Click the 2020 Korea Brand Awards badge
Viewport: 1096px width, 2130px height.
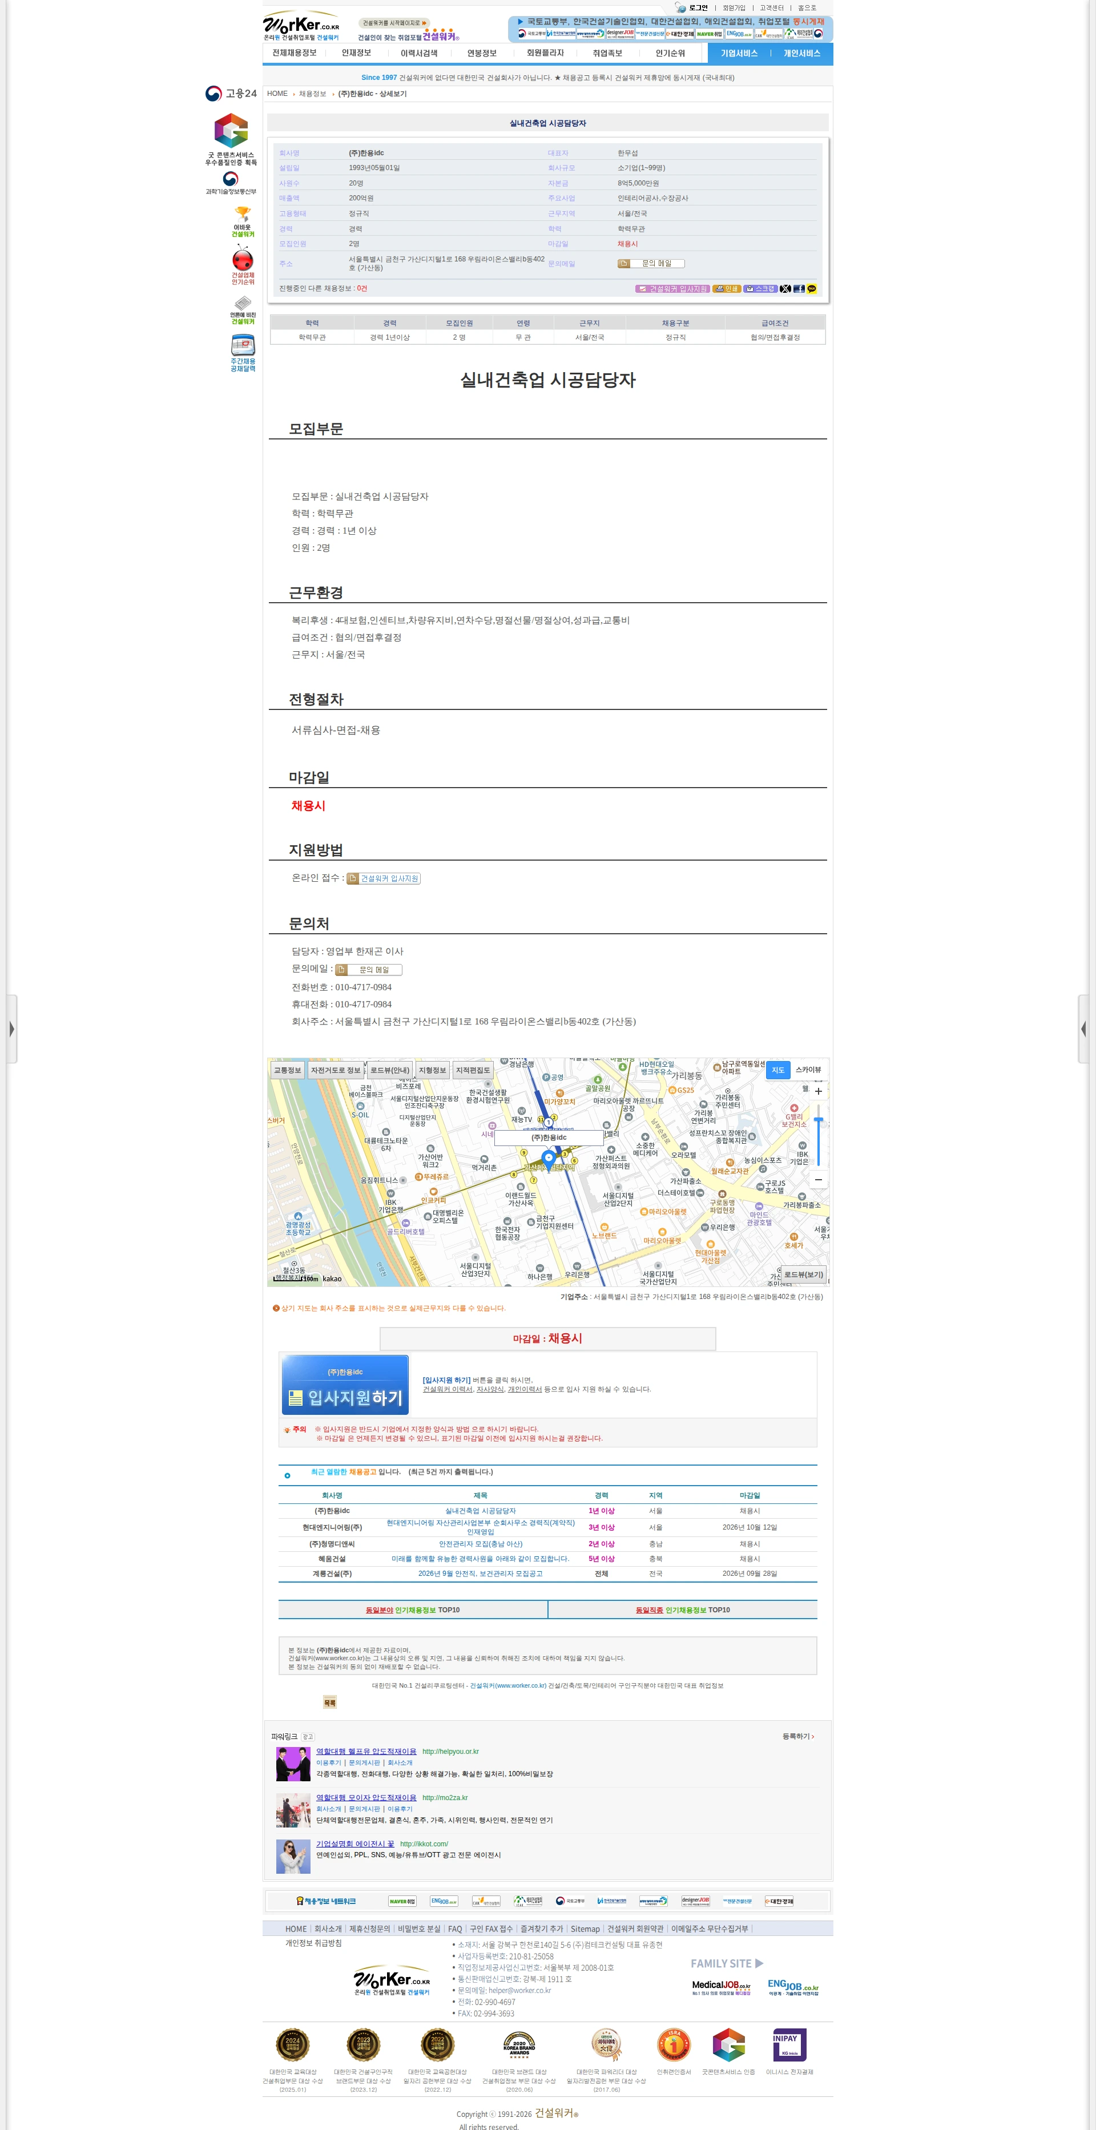[519, 2045]
